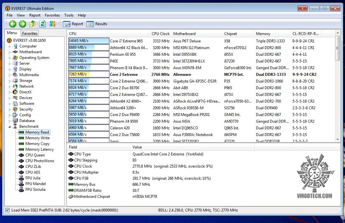This screenshot has width=345, height=223.
Task: Expand the Storage tree node
Action: pos(10,81)
